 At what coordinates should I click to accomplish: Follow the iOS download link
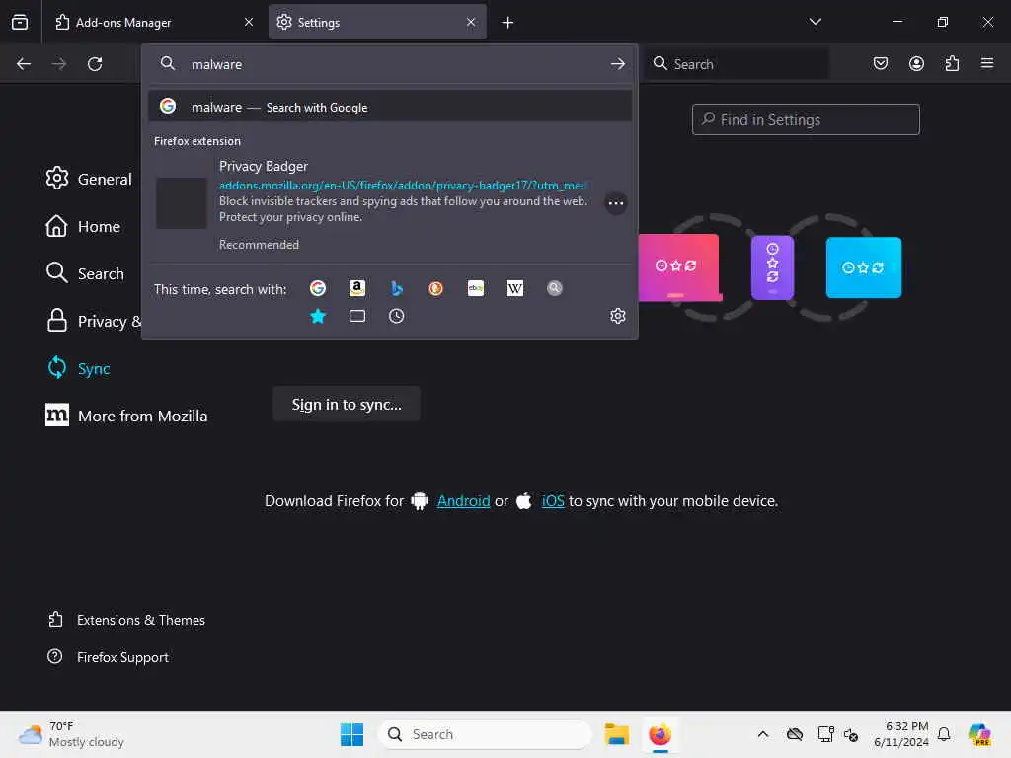click(x=553, y=500)
